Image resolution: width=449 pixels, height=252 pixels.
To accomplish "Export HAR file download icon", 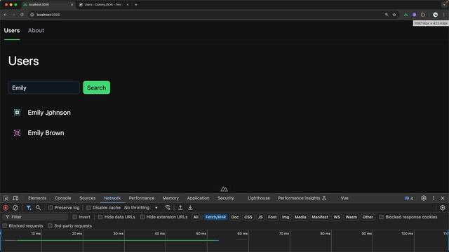I will 190,208.
